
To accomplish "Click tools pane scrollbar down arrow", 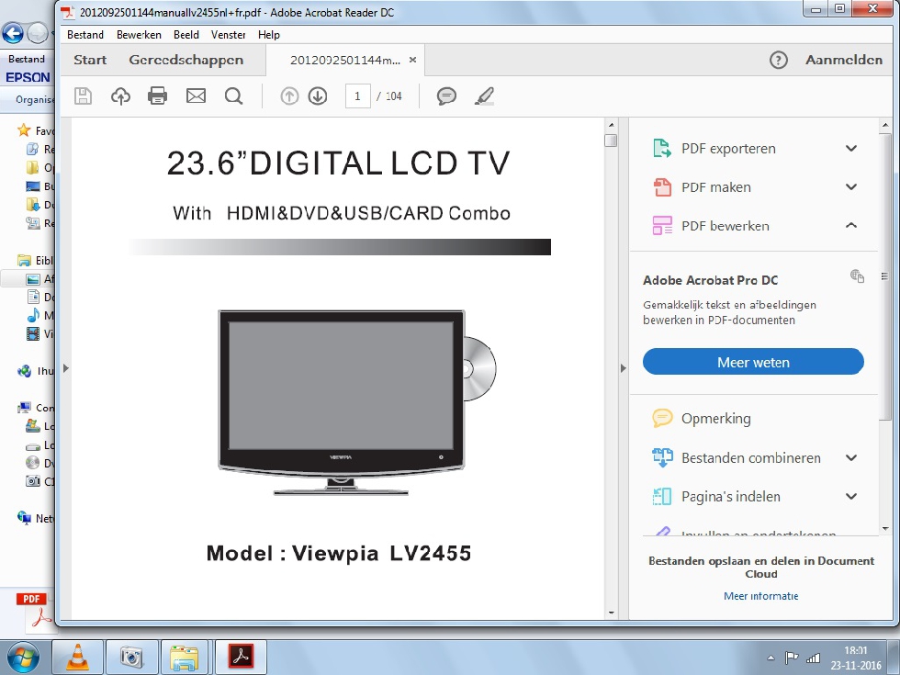I will (x=885, y=529).
